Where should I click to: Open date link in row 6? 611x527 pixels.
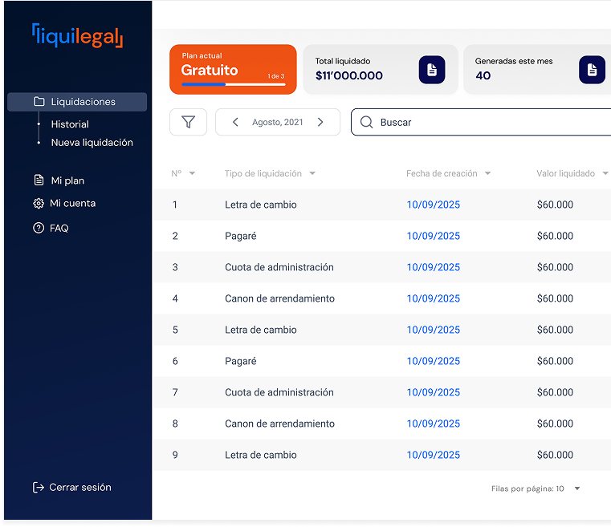click(434, 361)
